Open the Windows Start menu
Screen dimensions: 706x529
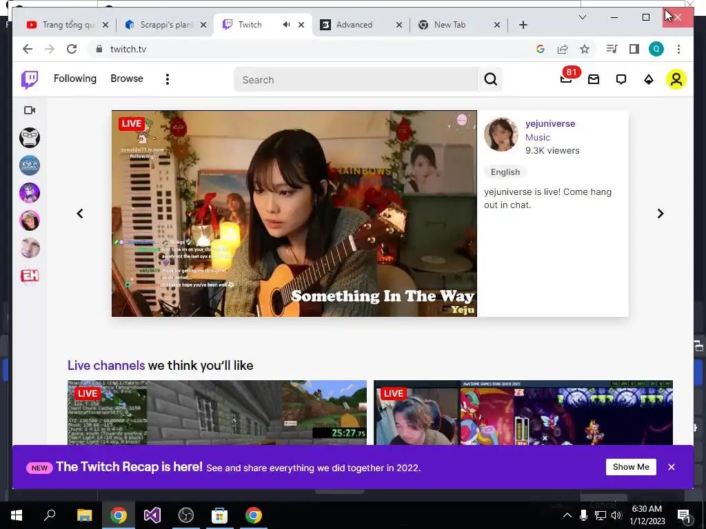17,515
